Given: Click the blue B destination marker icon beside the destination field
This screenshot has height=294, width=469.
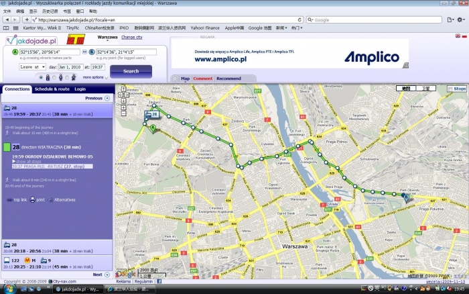Looking at the screenshot, I should [92, 52].
